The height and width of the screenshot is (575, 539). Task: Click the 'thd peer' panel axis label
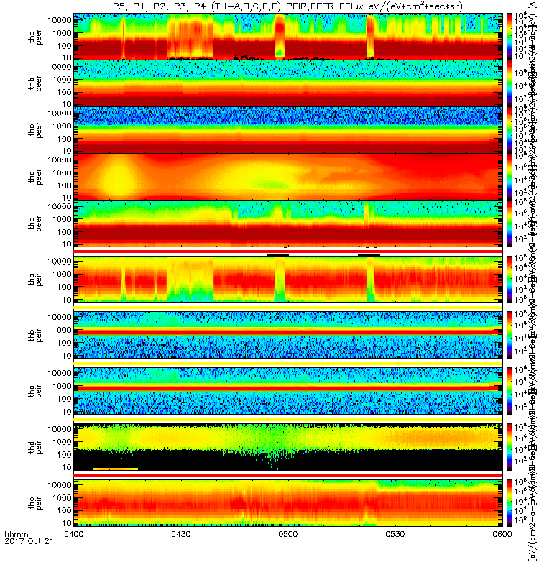pyautogui.click(x=35, y=177)
